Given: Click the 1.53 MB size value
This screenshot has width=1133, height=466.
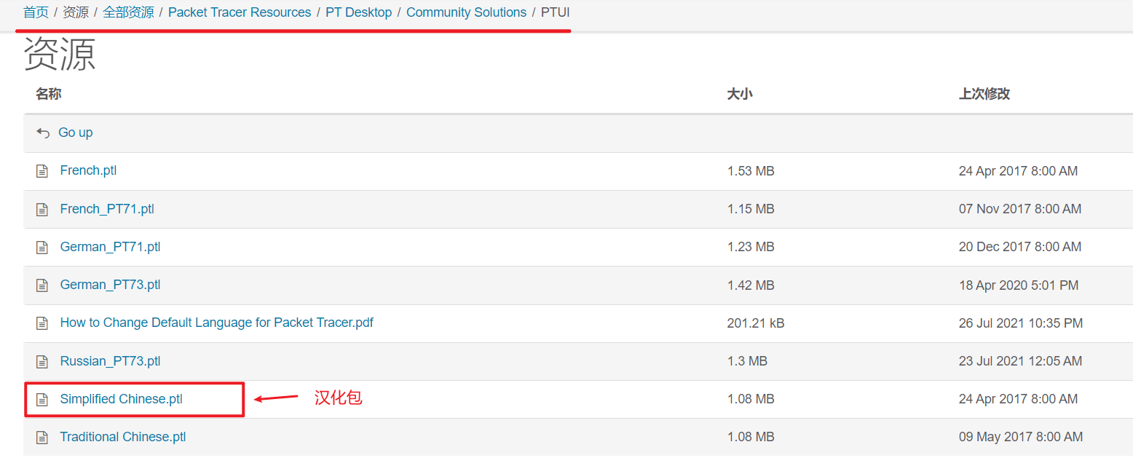Looking at the screenshot, I should (x=751, y=171).
